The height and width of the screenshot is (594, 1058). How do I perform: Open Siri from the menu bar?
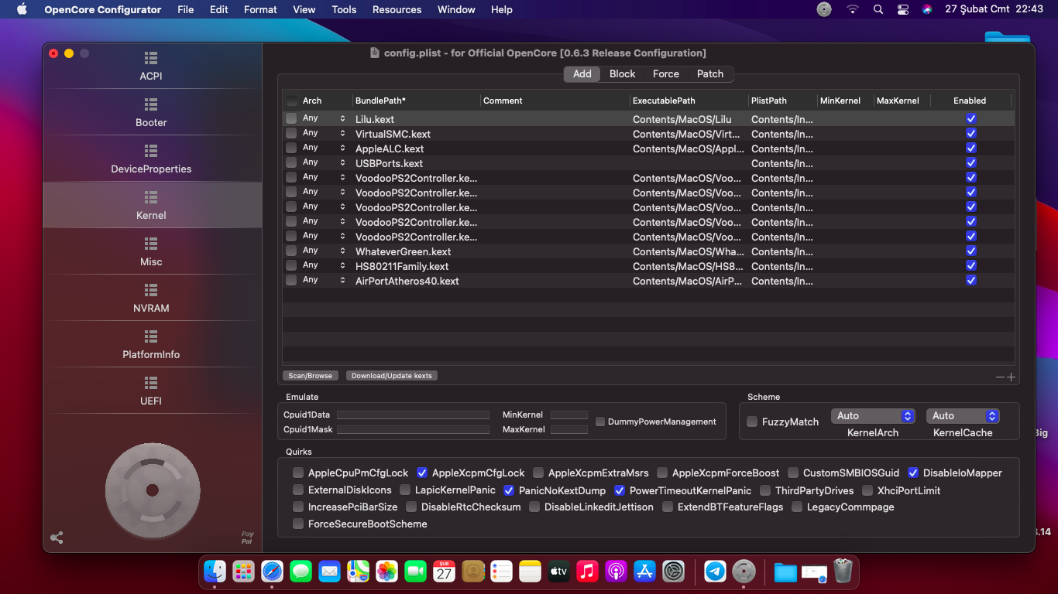coord(927,9)
